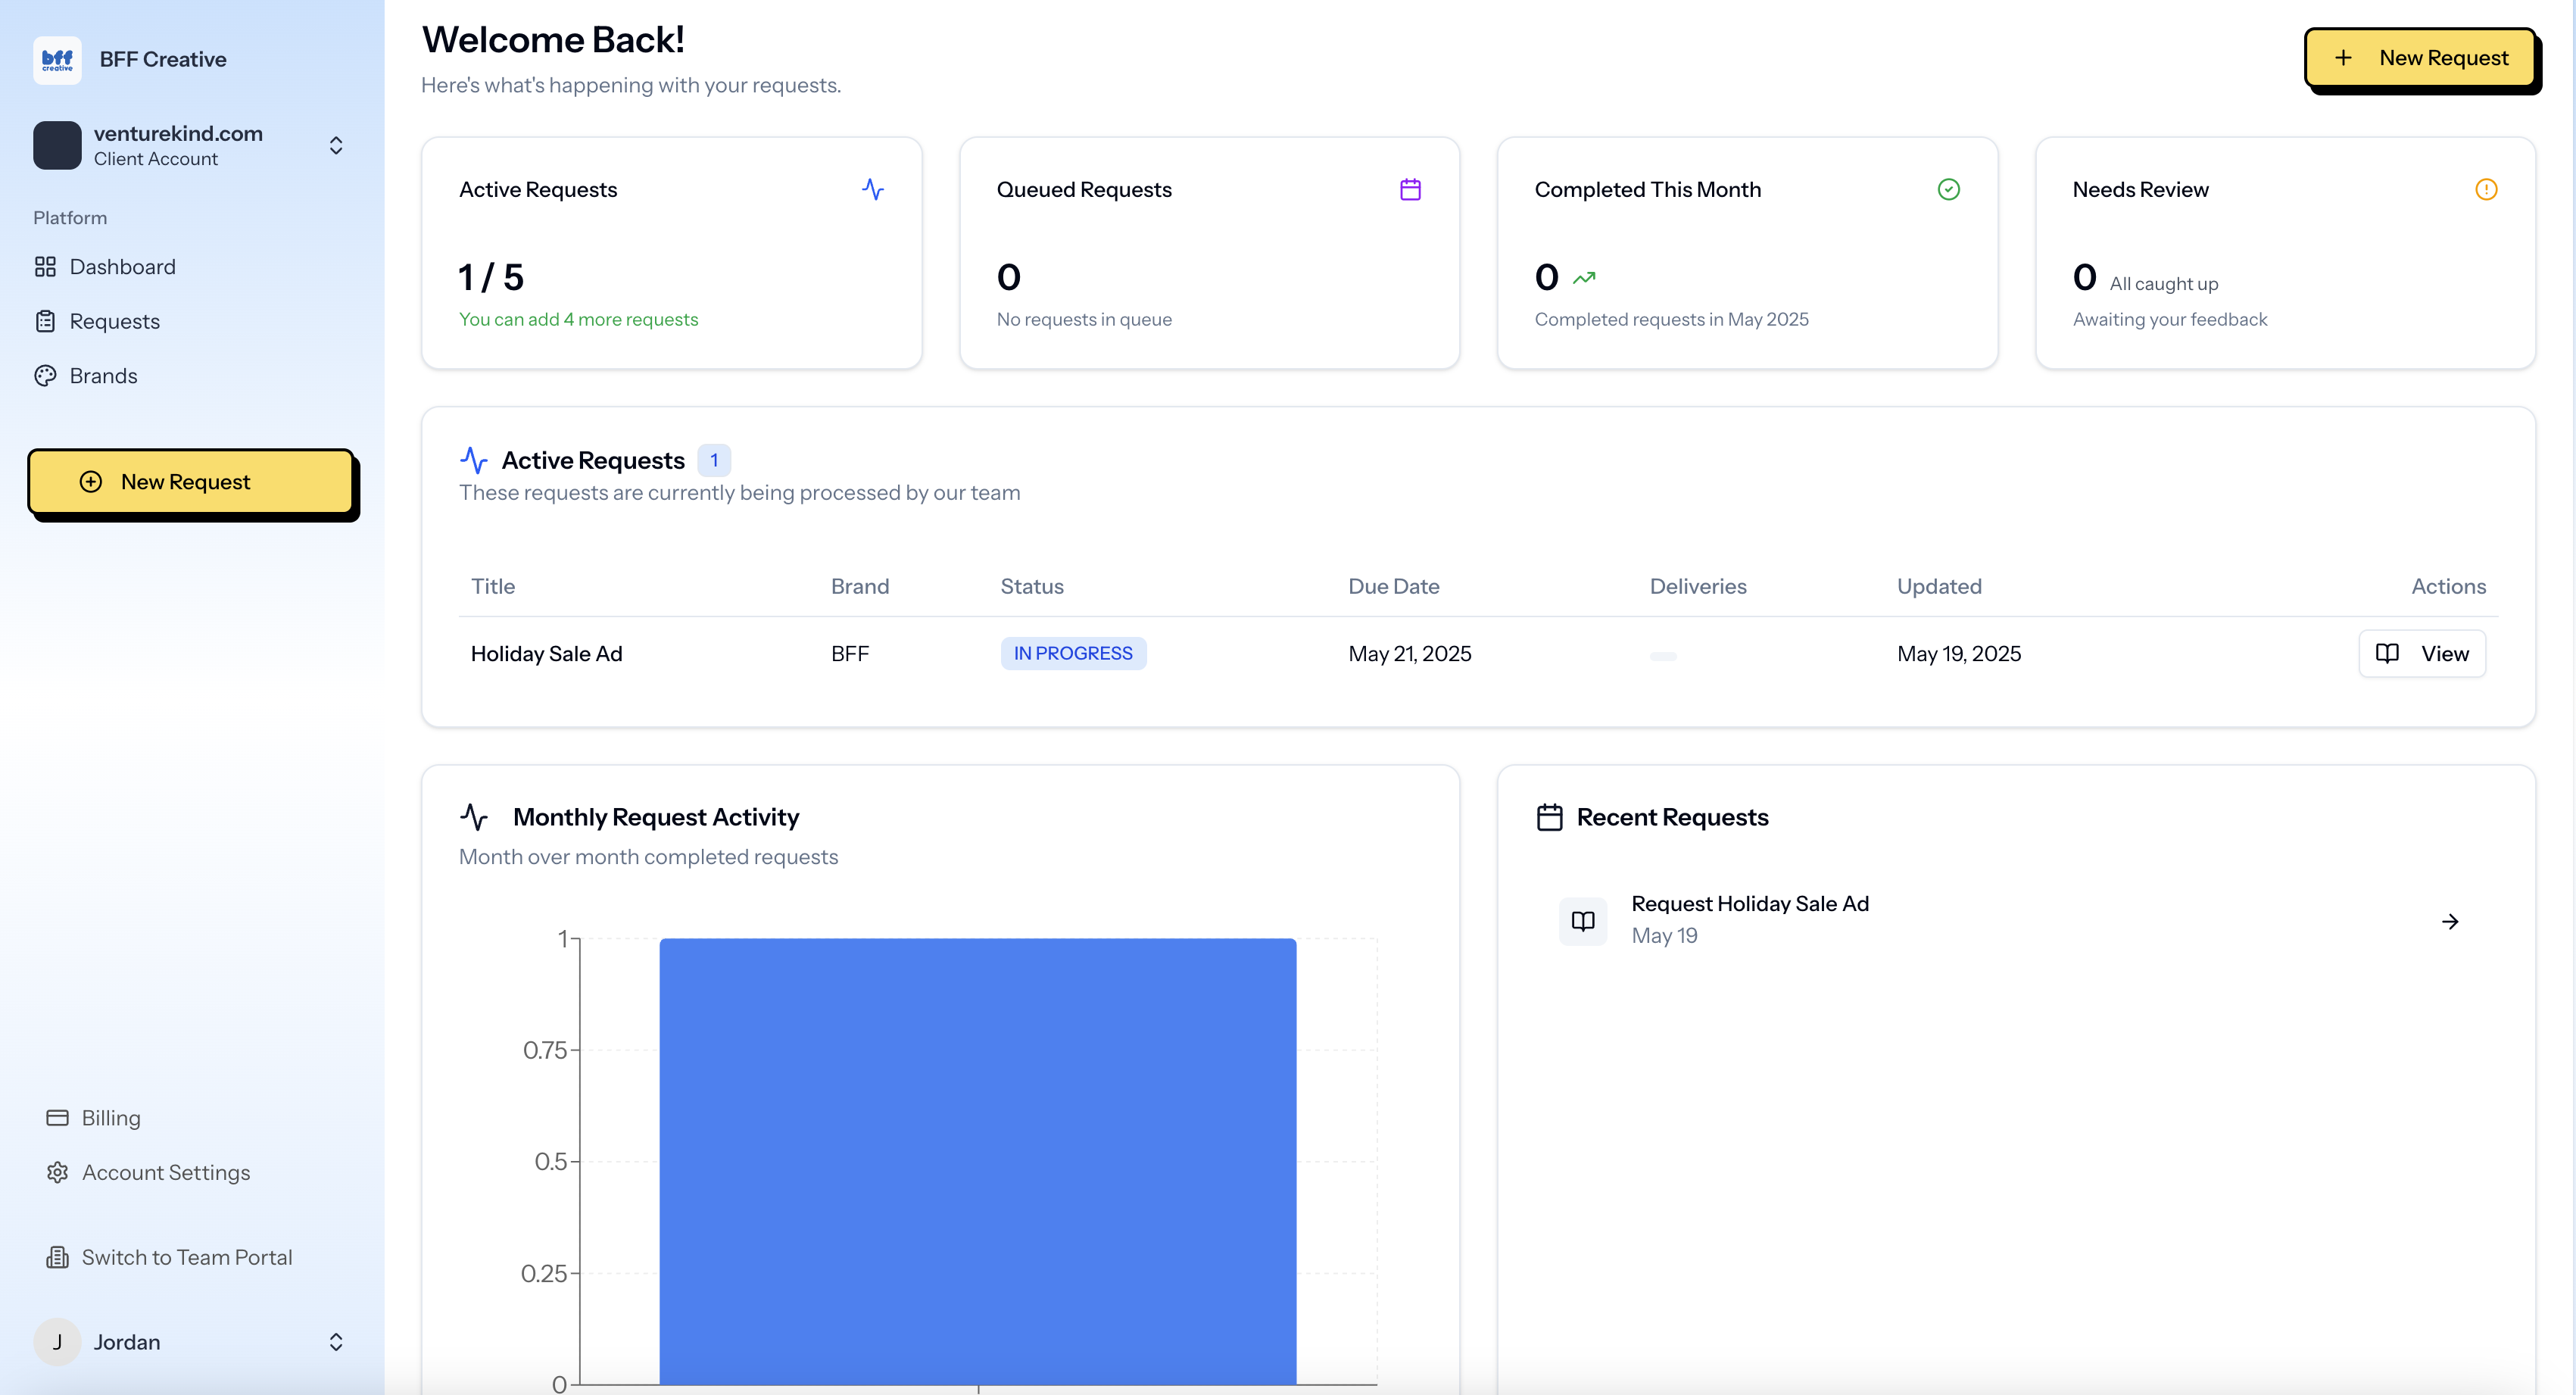This screenshot has height=1395, width=2576.
Task: Click the book icon beside Request Holiday Sale Ad
Action: tap(1582, 920)
